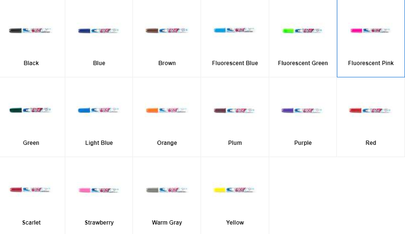Image resolution: width=405 pixels, height=234 pixels.
Task: Pick the Yellow marker image
Action: click(235, 190)
